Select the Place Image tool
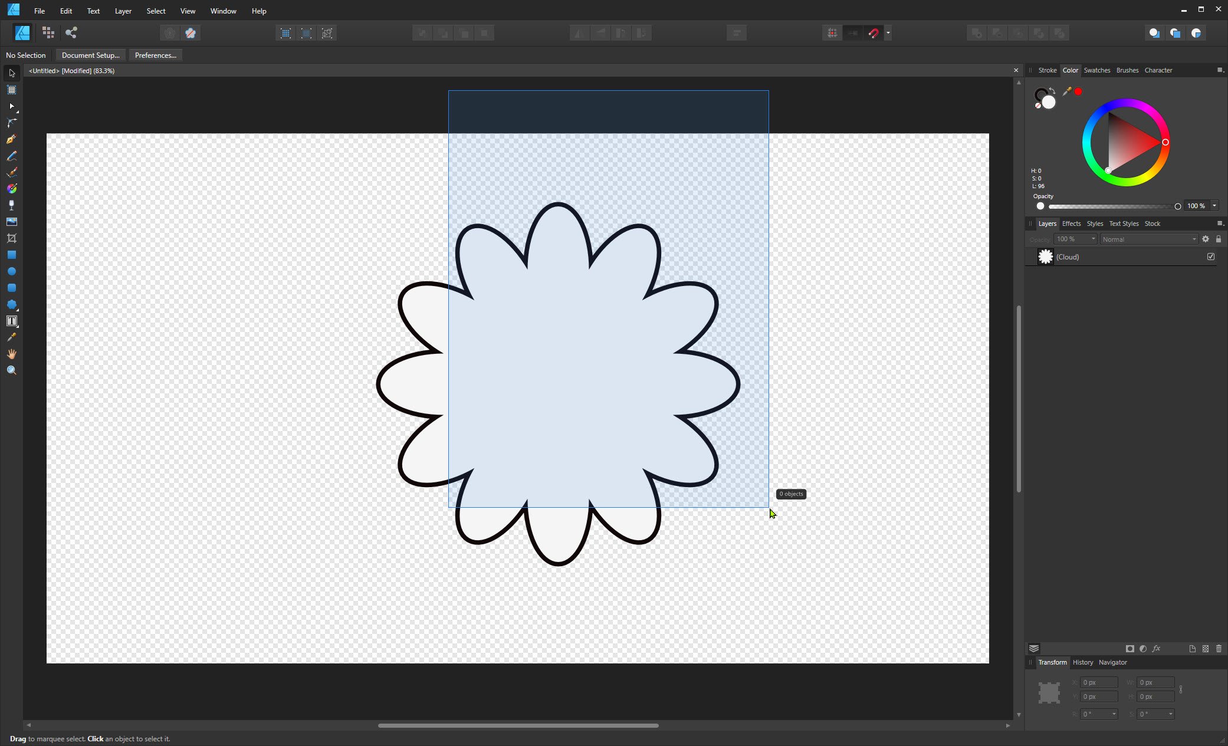 (x=12, y=222)
